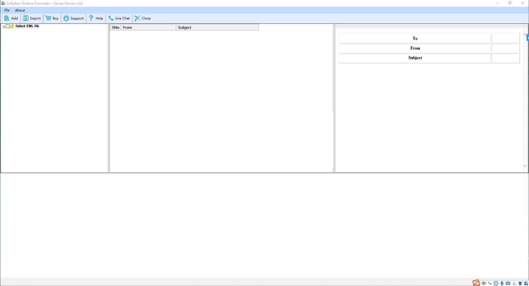Open the About menu

coord(20,10)
